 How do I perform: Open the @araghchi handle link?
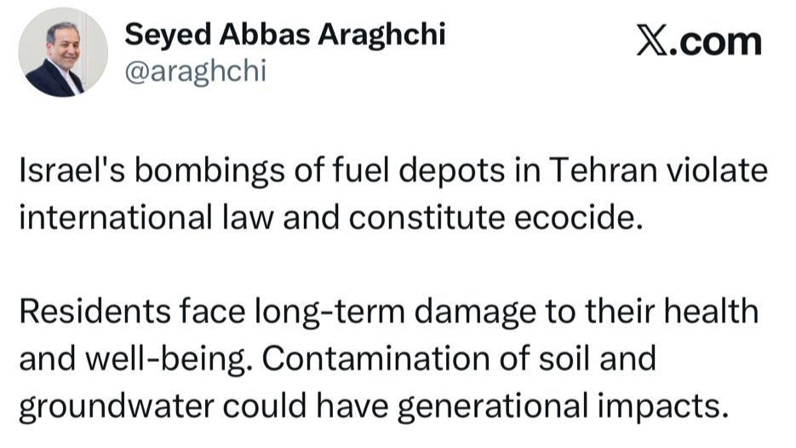click(195, 72)
